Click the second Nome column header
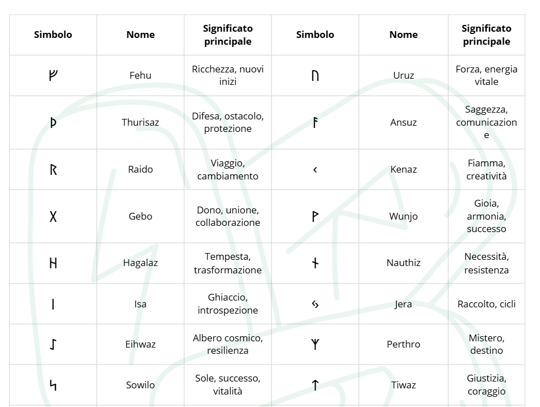The image size is (540, 407). click(403, 35)
